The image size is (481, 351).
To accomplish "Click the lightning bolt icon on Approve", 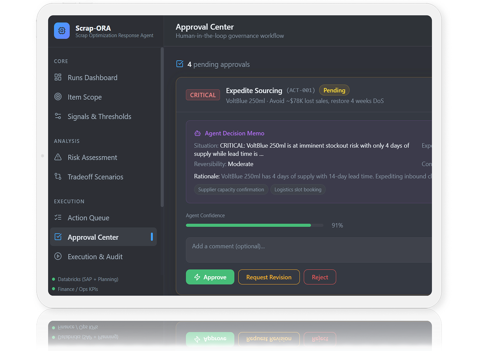I will click(x=197, y=277).
